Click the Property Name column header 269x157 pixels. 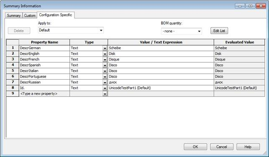click(44, 42)
